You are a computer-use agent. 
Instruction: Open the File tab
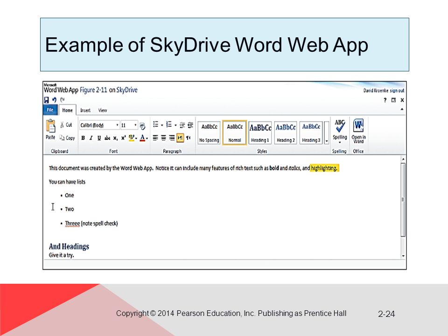tap(50, 110)
